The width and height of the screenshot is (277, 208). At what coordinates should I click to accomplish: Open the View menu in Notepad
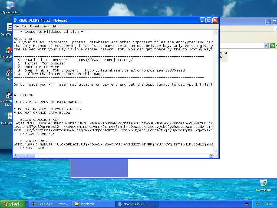point(45,26)
